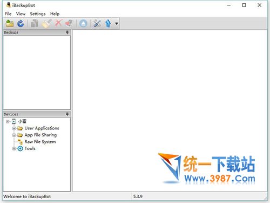270x203 pixels.
Task: Click the red eraser toolbar icon
Action: pos(69,23)
